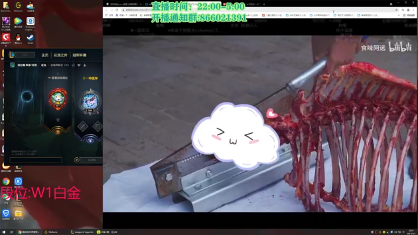Screen dimensions: 418x235
Task: Click the League client logo icon
Action: [x=12, y=55]
